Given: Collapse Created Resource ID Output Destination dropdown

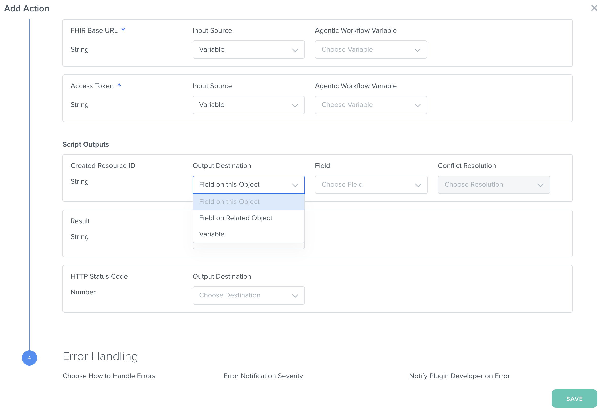Looking at the screenshot, I should pyautogui.click(x=248, y=184).
